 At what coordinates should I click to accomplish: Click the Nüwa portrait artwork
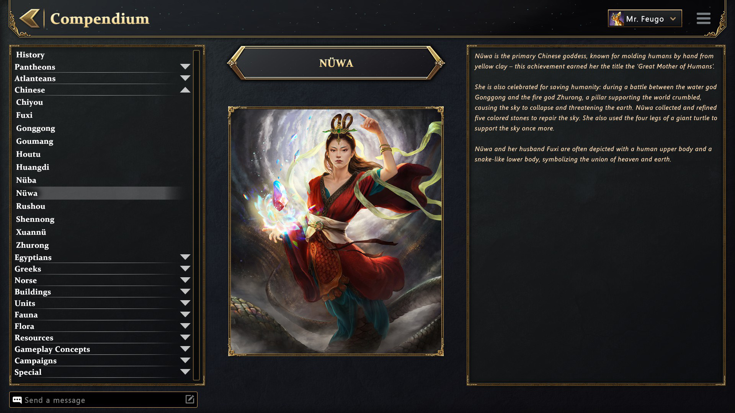click(x=336, y=231)
